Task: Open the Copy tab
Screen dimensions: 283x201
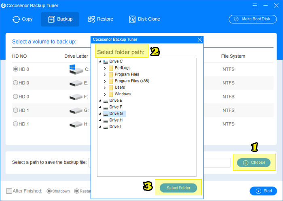Action: (22, 19)
